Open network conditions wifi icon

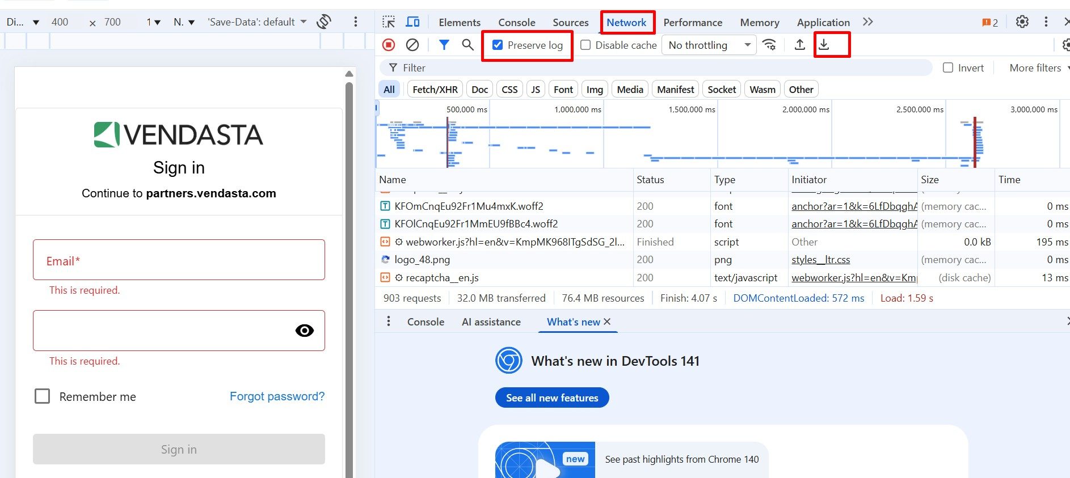click(769, 45)
